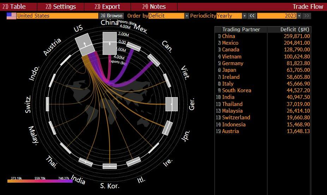Select the Japan node on trade wheel
This screenshot has width=327, height=195.
[167, 128]
